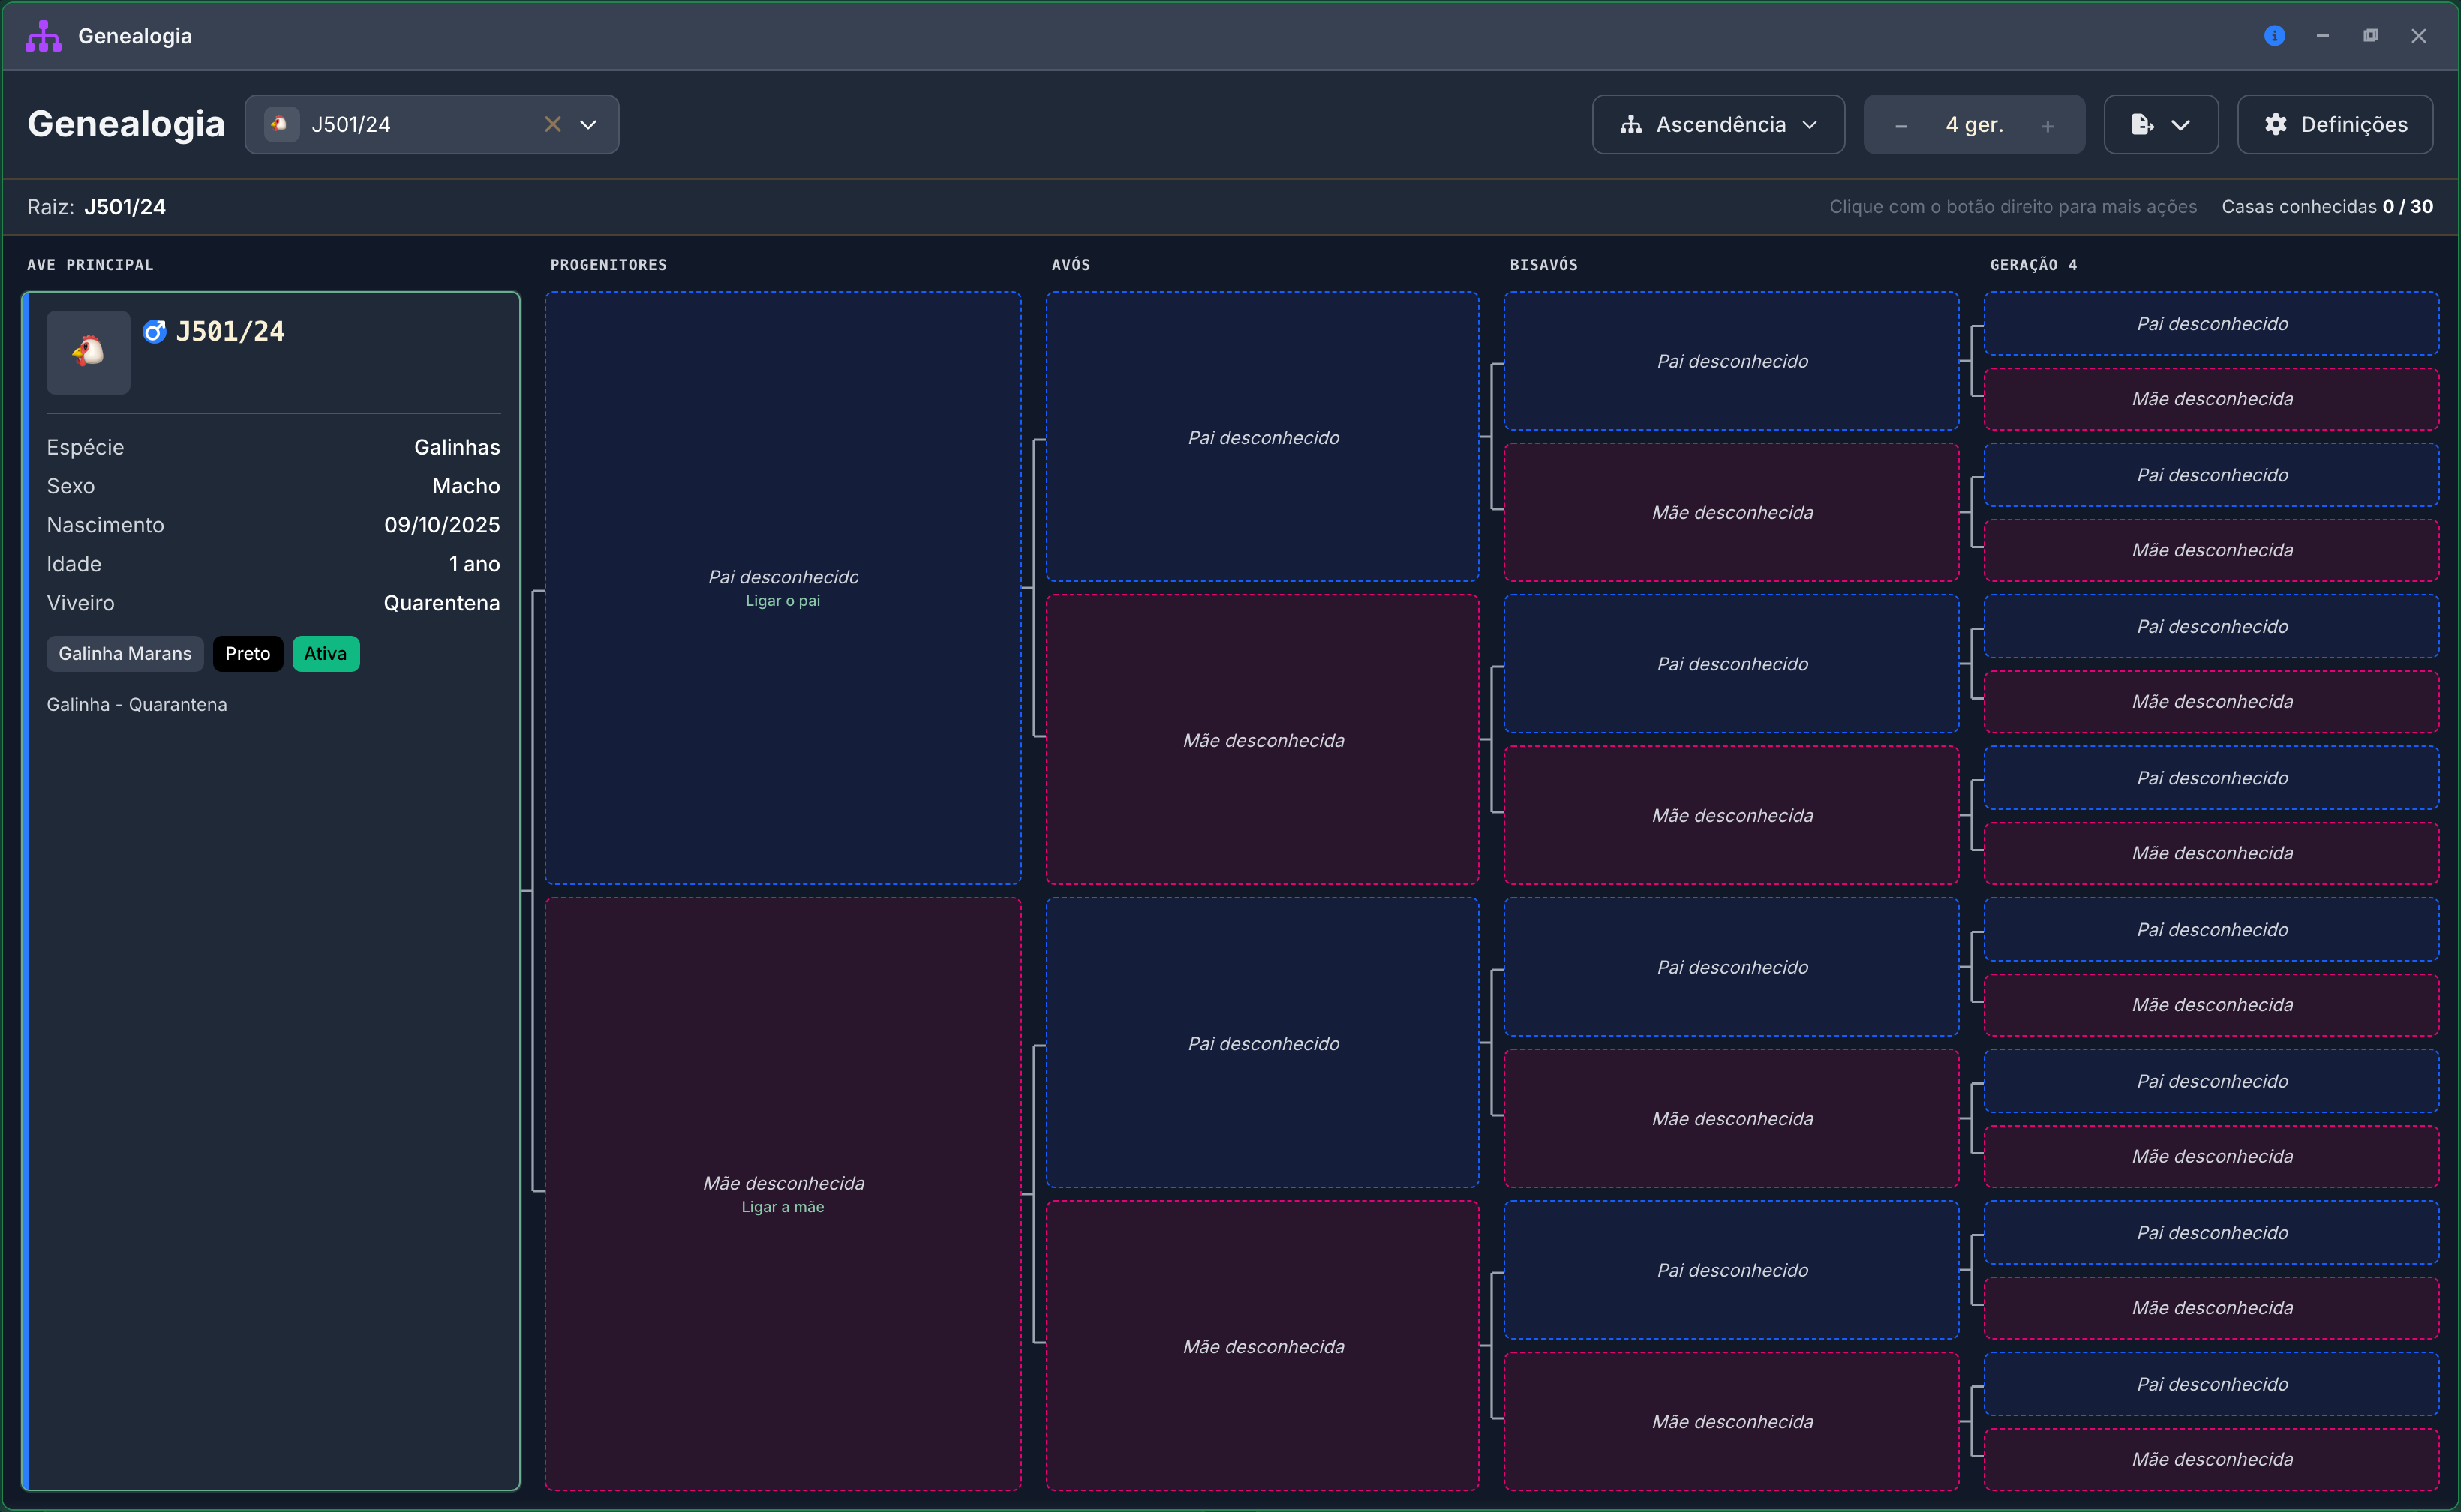Click the Preto color tag
Viewport: 2461px width, 1512px height.
click(247, 654)
